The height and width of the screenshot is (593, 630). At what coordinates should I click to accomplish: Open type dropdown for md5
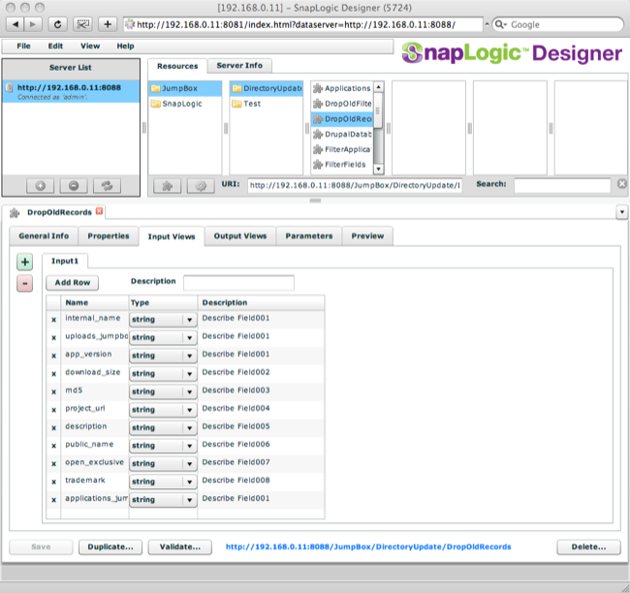tap(163, 391)
